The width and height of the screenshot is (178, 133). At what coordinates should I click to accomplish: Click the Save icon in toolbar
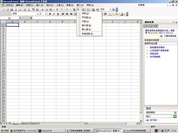tap(12, 9)
